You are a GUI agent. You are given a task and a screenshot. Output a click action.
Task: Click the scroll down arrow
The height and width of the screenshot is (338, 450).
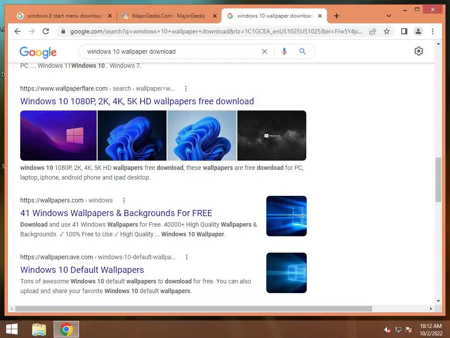pos(438,301)
